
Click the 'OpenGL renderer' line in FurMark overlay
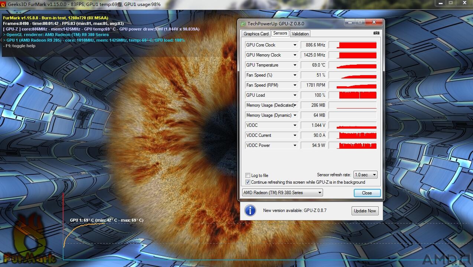(x=56, y=35)
